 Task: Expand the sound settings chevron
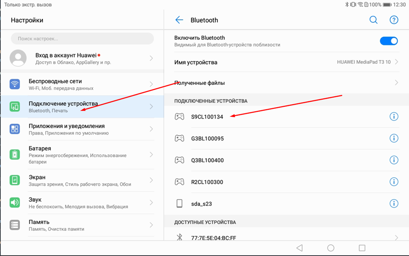pos(151,203)
